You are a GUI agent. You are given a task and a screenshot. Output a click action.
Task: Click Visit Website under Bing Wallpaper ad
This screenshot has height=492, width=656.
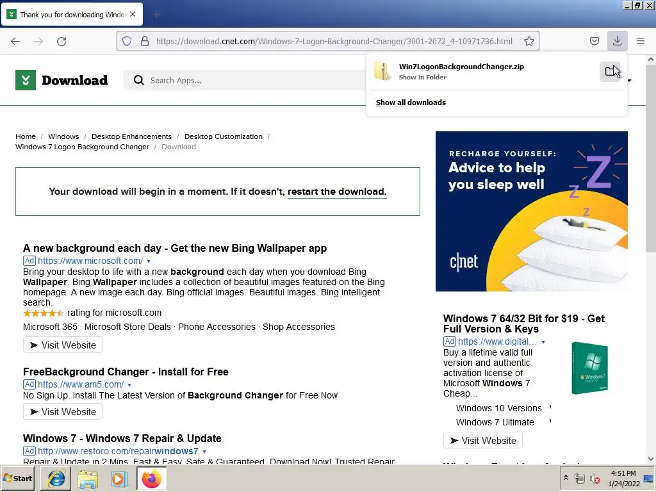63,345
